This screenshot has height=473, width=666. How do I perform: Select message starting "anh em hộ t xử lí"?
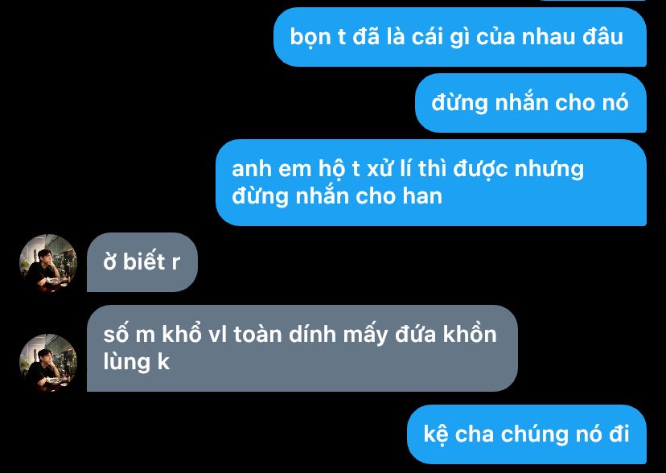tap(431, 182)
